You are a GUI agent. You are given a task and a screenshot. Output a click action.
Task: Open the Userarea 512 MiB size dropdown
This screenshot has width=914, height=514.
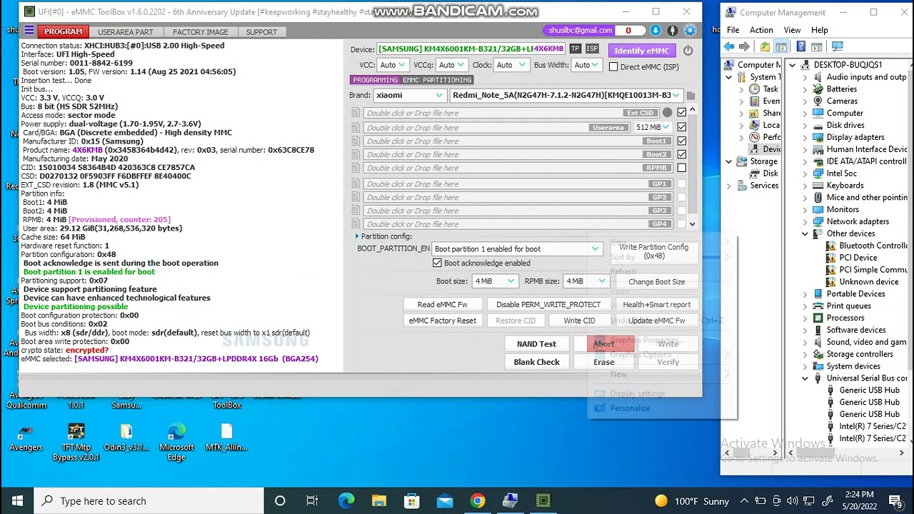click(653, 127)
